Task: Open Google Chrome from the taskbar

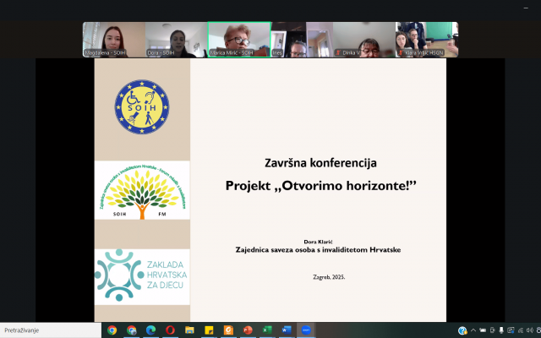Action: click(112, 330)
